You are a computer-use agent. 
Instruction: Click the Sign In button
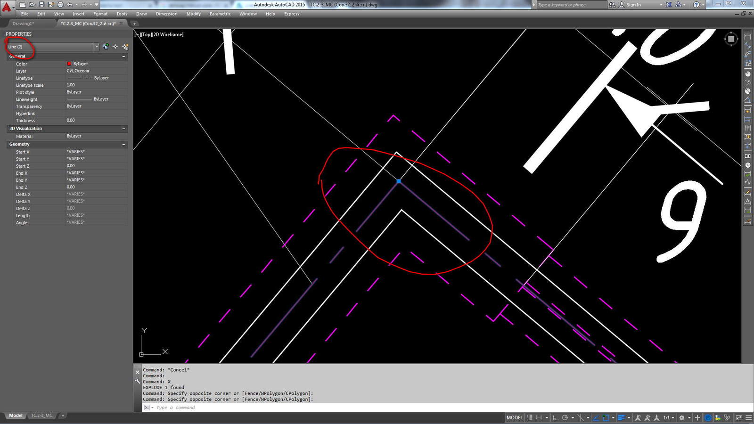[633, 5]
